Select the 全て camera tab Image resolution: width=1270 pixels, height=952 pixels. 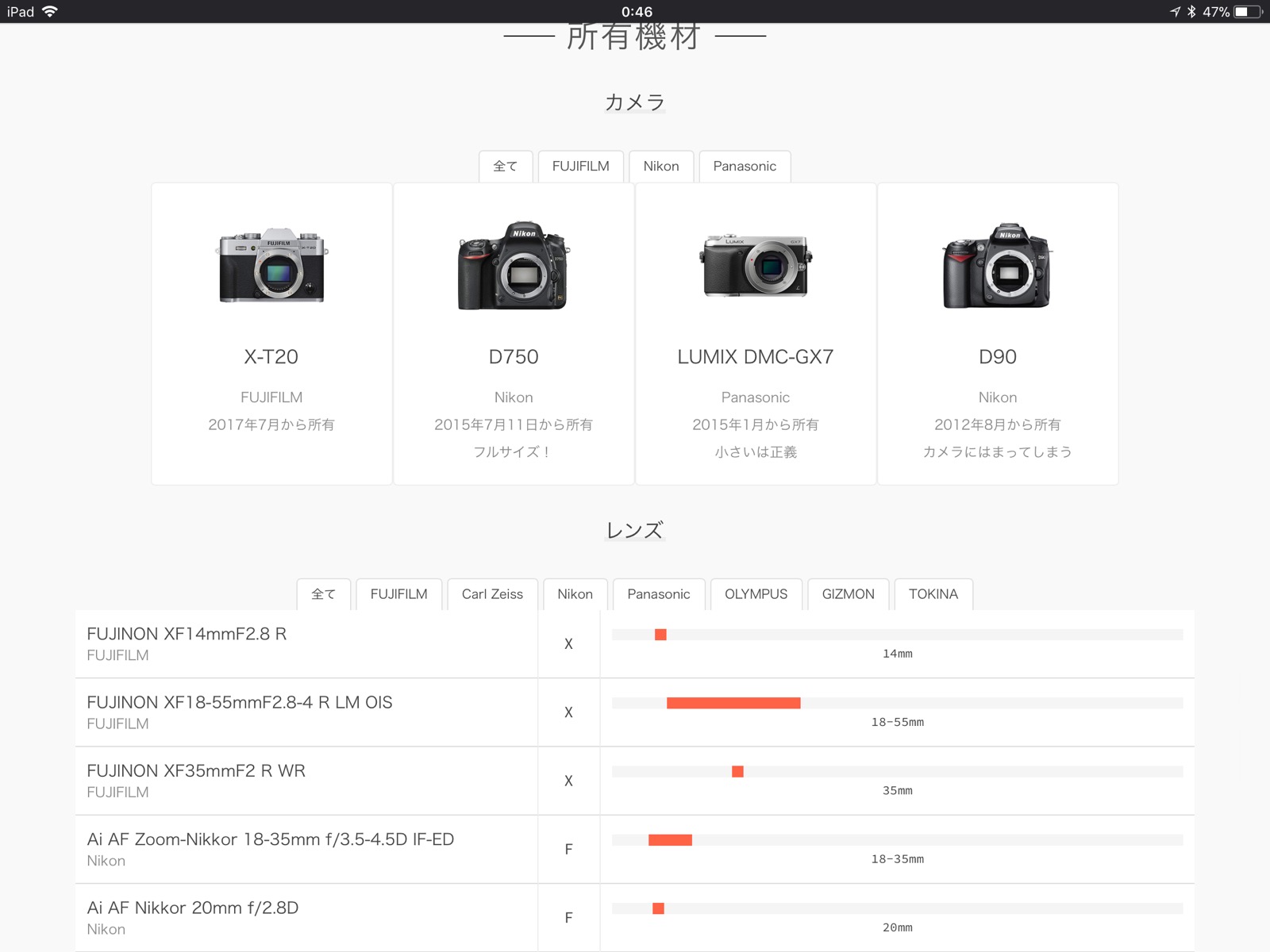505,167
